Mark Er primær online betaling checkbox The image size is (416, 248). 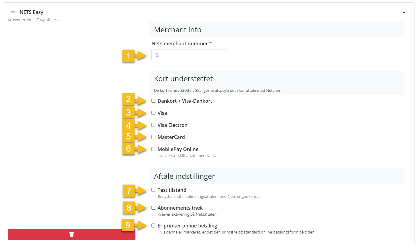[x=154, y=226]
